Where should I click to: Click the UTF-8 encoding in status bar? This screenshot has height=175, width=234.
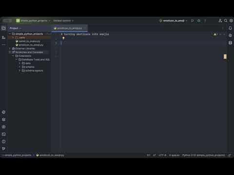point(162,155)
